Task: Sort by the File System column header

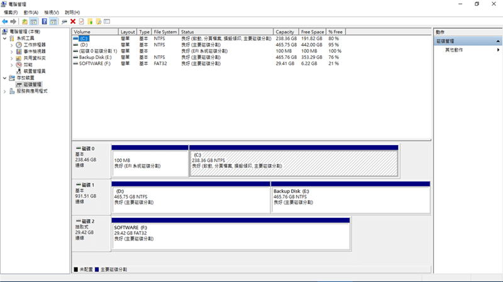Action: pyautogui.click(x=165, y=32)
